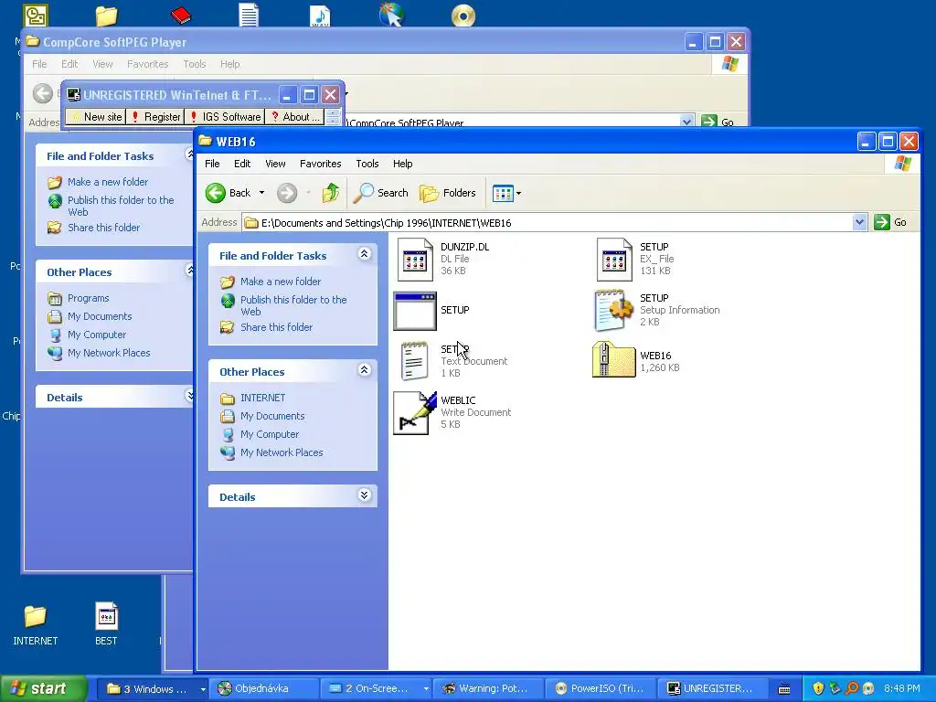Collapse File and Folder Tasks in WEB16
This screenshot has height=702, width=936.
point(364,254)
